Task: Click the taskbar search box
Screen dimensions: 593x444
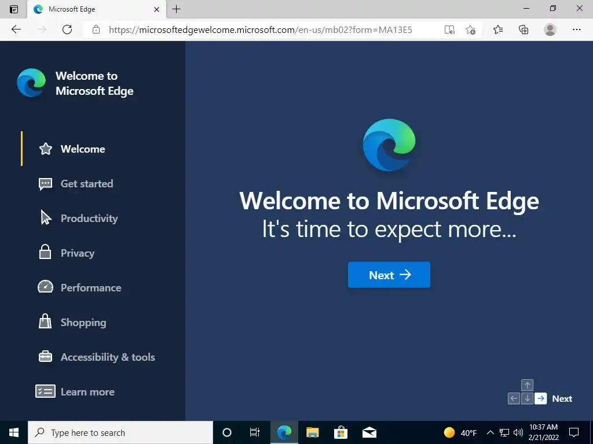Action: click(x=120, y=432)
